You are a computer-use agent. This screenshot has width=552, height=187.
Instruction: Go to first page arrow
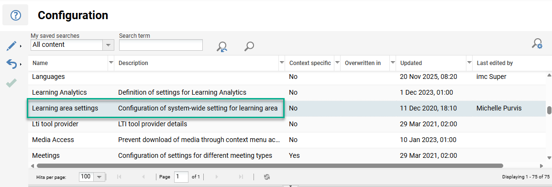[119, 177]
